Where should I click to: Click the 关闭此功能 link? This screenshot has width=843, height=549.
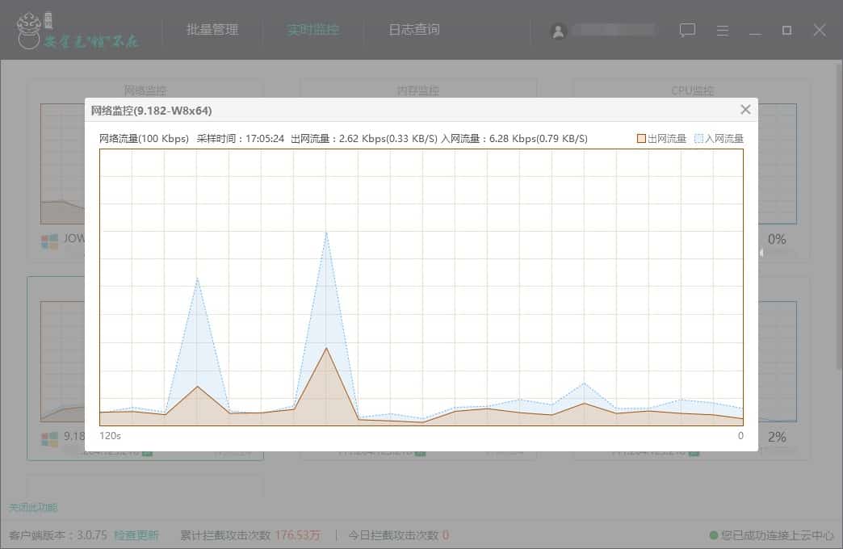33,507
